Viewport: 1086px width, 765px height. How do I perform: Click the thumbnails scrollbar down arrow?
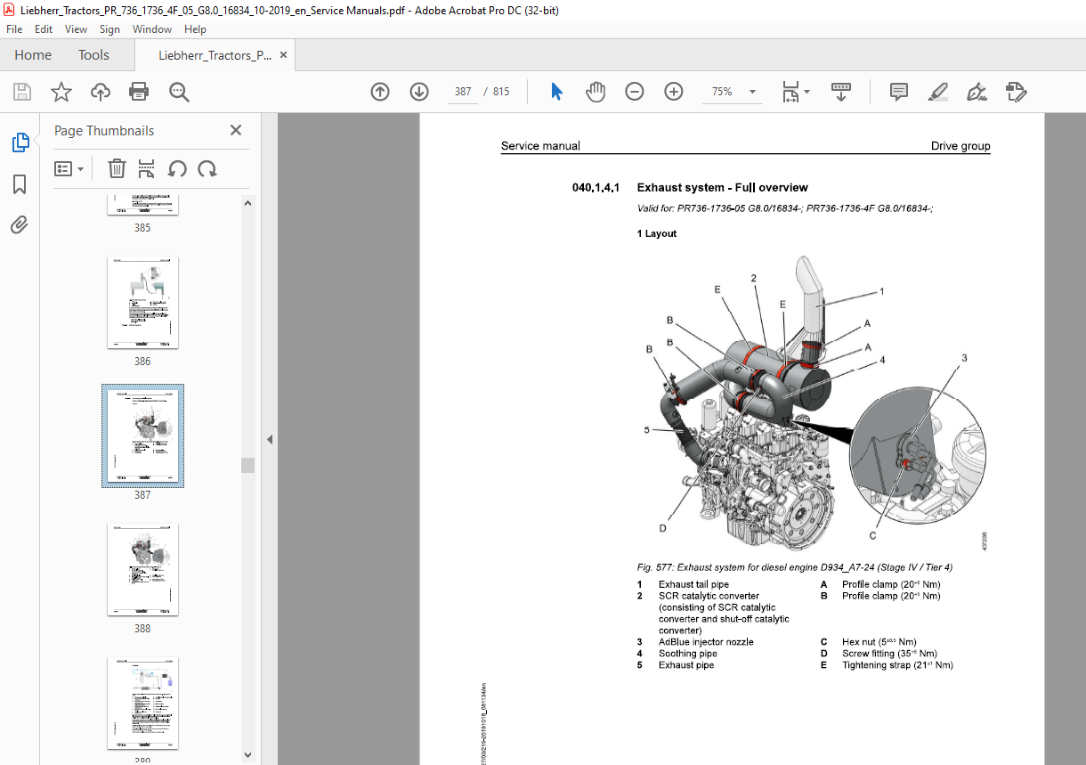coord(248,755)
